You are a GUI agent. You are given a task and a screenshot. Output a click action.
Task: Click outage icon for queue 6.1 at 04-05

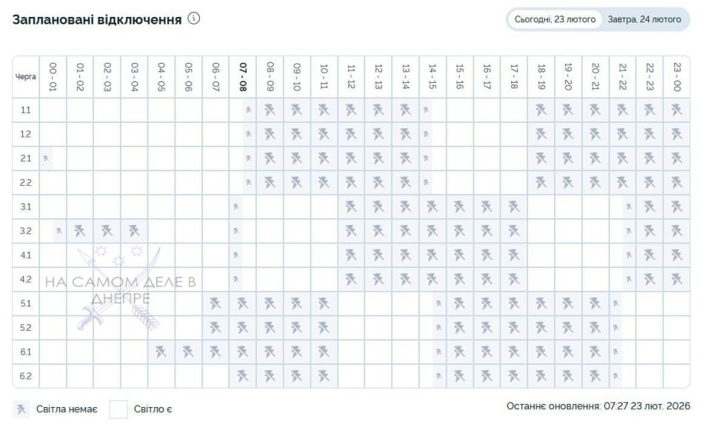[x=161, y=352]
